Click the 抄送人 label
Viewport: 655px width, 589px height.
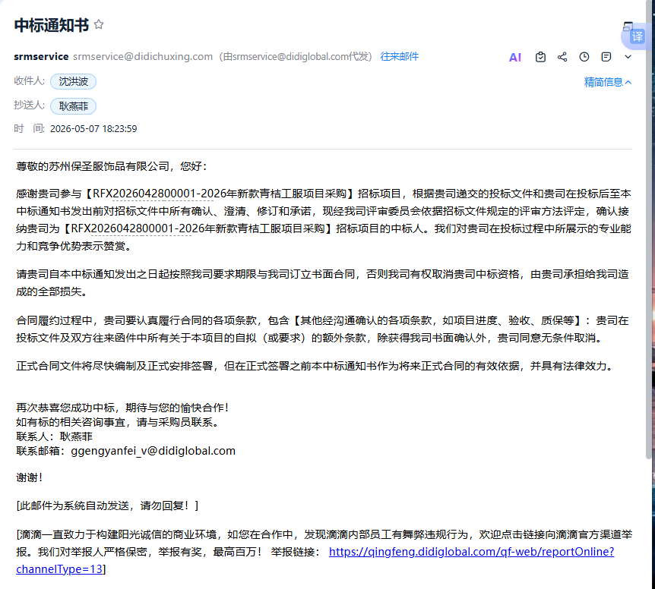tap(29, 105)
